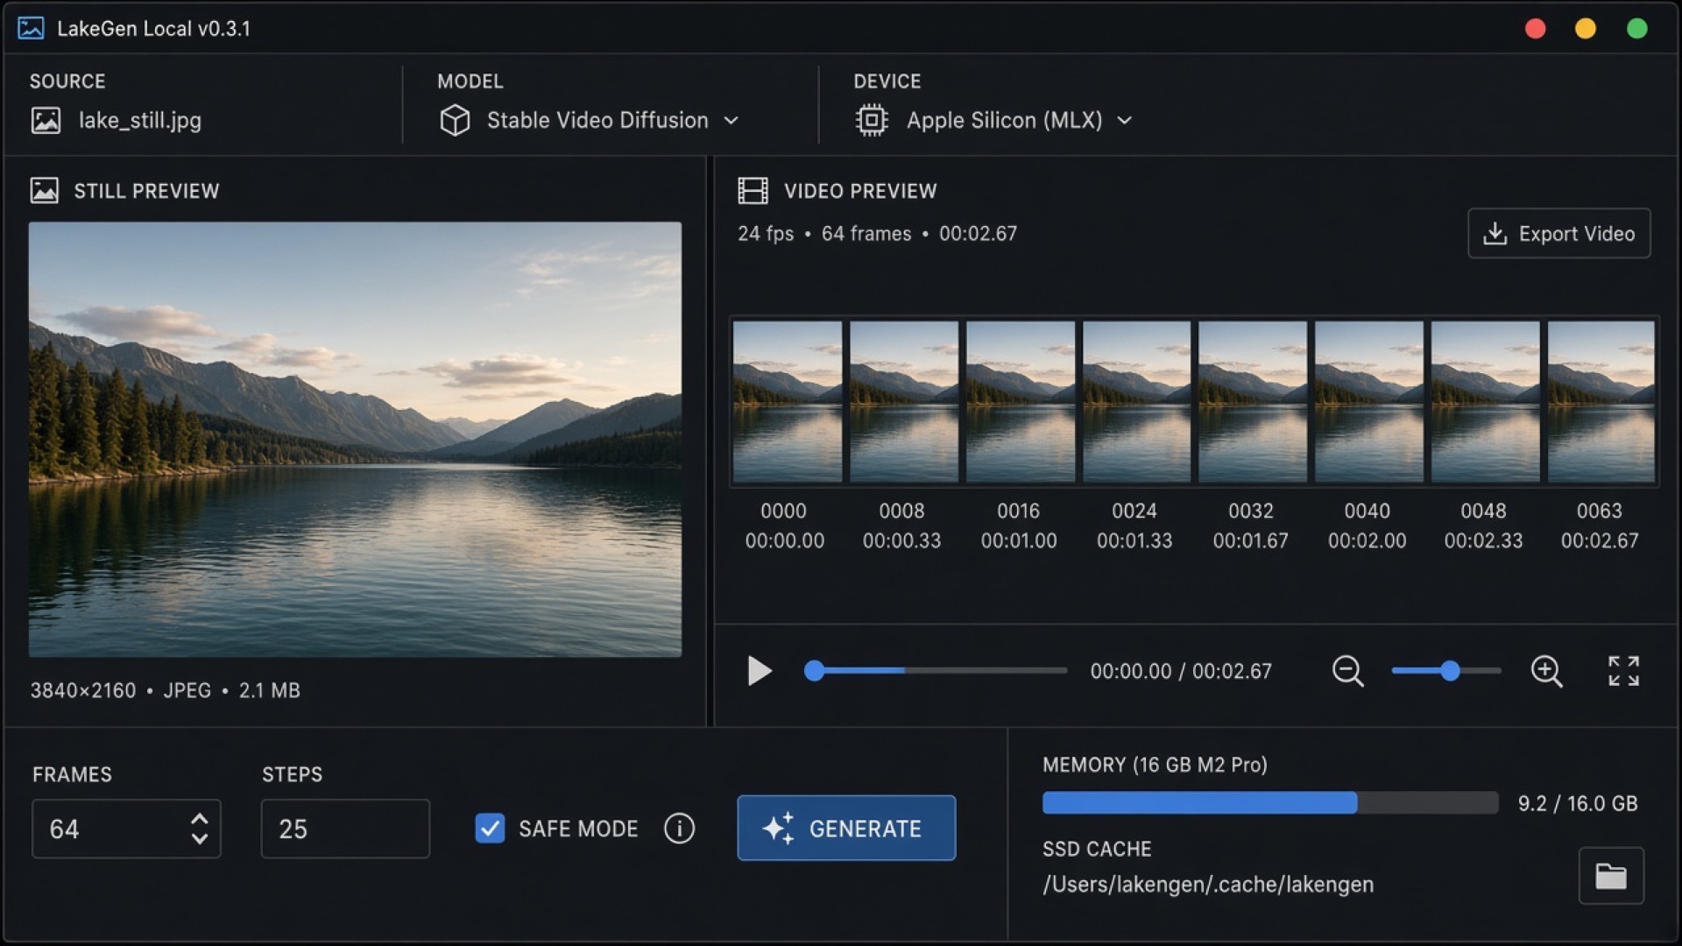Click inside the Frames input field
The height and width of the screenshot is (946, 1682).
pos(126,829)
